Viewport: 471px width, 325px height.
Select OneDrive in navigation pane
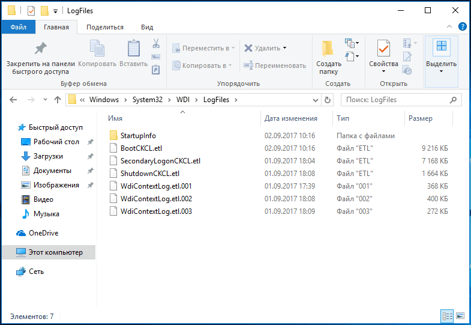pos(44,233)
